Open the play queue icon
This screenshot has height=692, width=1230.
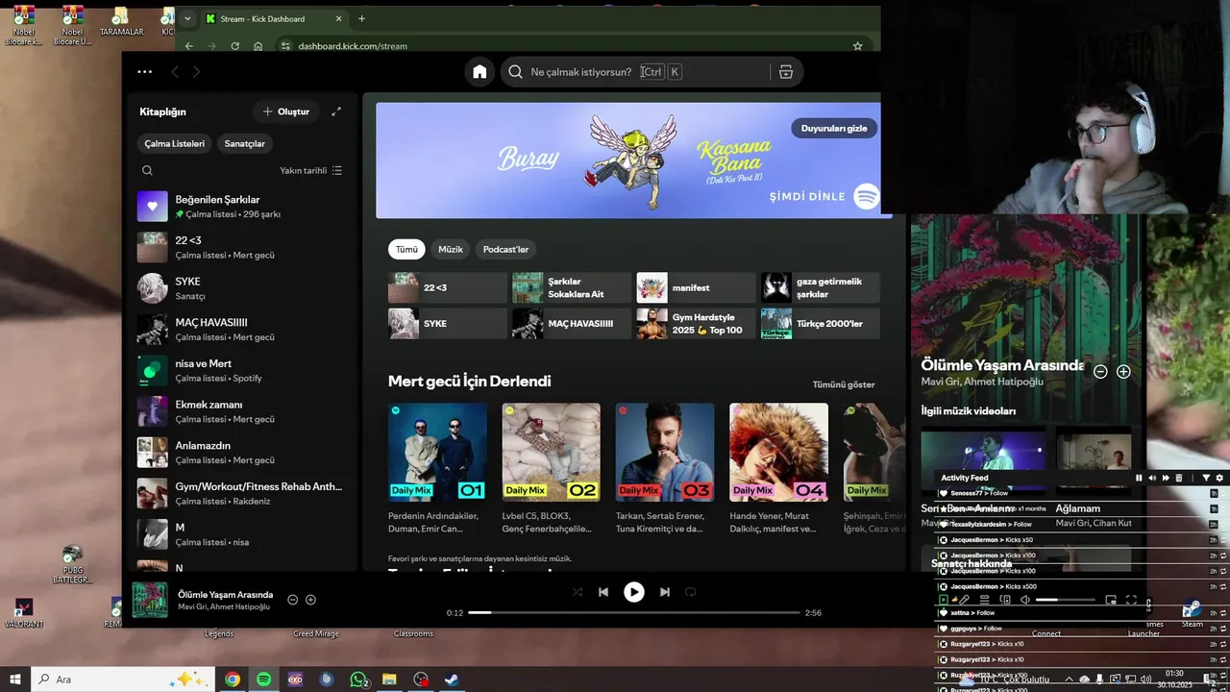(984, 600)
